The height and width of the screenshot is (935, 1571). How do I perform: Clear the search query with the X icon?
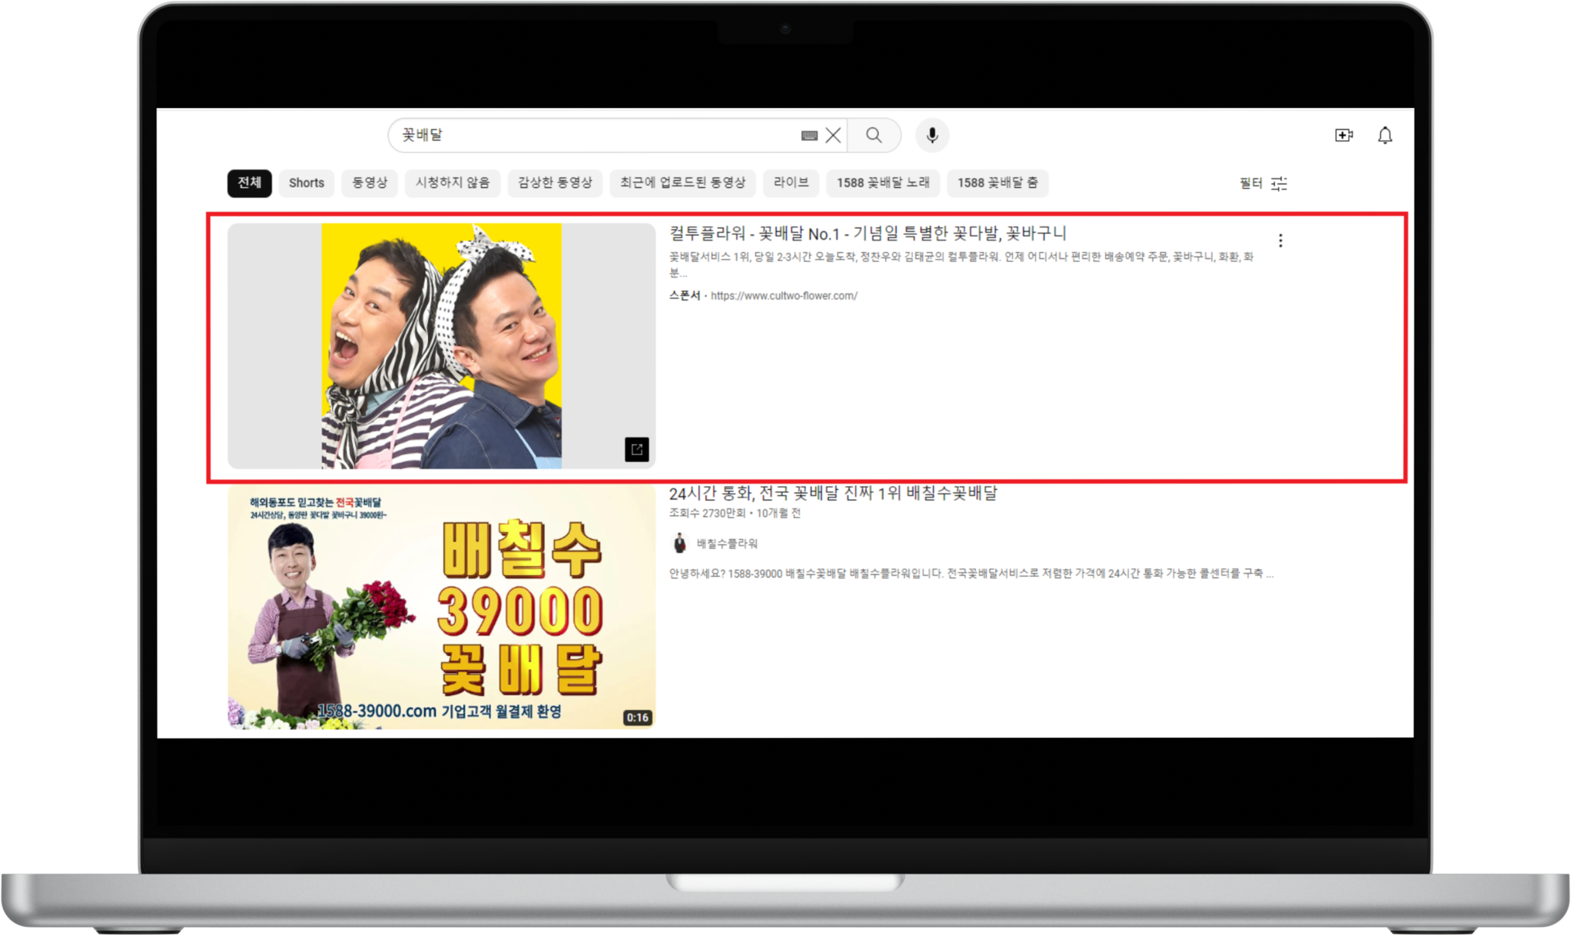click(x=833, y=135)
